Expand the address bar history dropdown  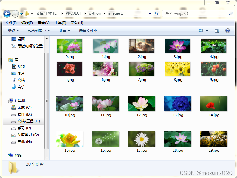click(150, 14)
